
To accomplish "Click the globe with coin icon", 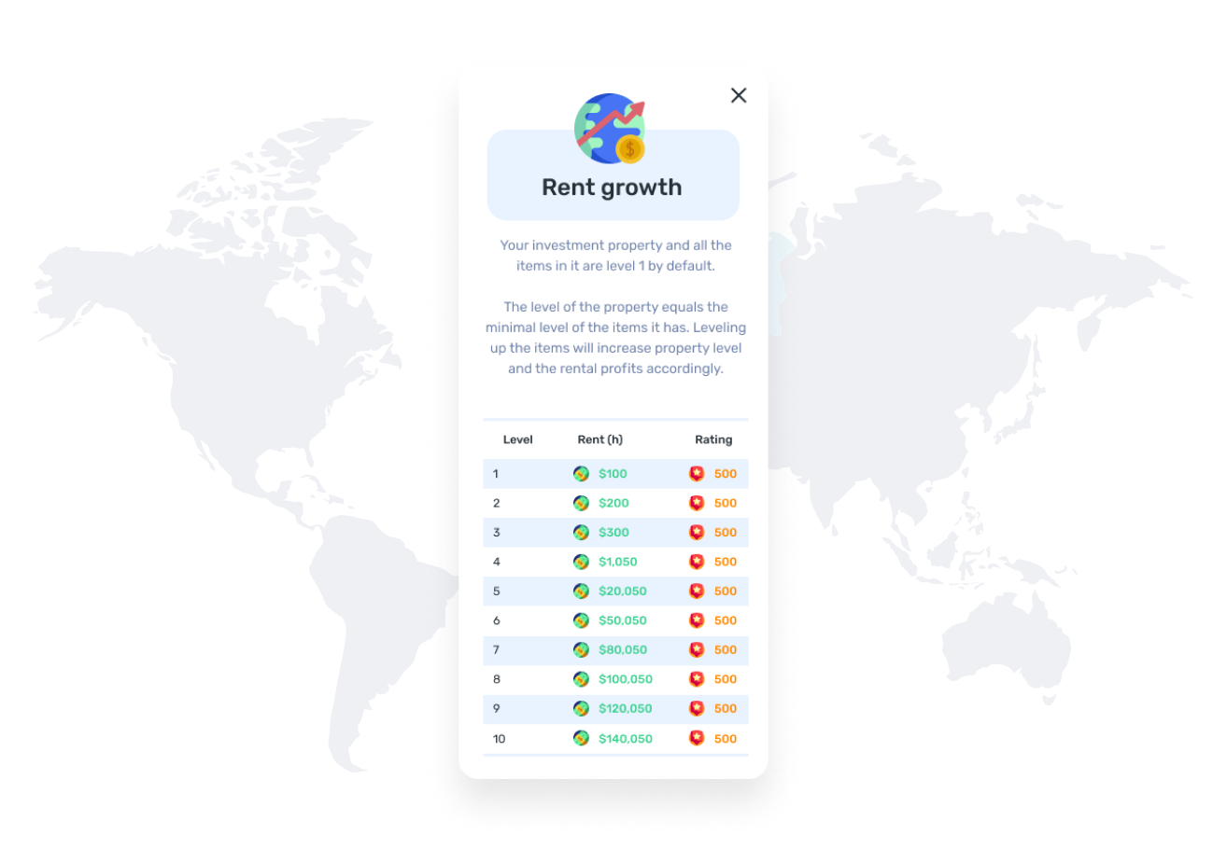I will (611, 129).
